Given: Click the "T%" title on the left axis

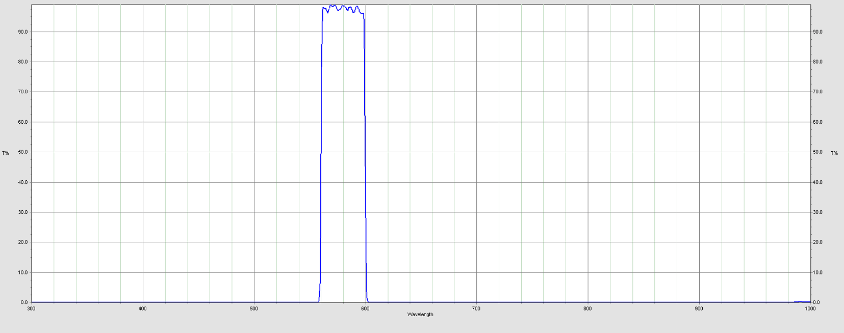Looking at the screenshot, I should click(6, 153).
